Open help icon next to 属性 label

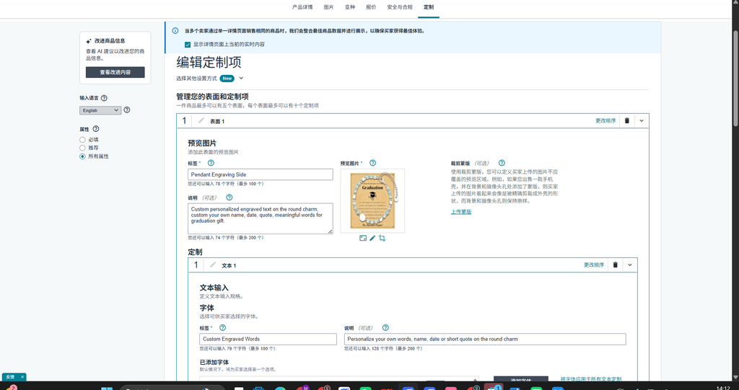96,128
